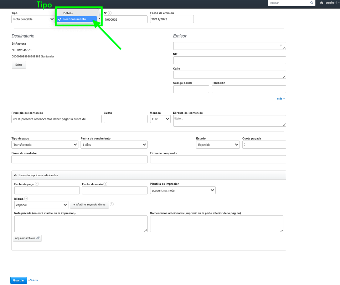Choose the checked Reconocimiento option
Viewport: 340px width, 285px height.
click(x=74, y=19)
